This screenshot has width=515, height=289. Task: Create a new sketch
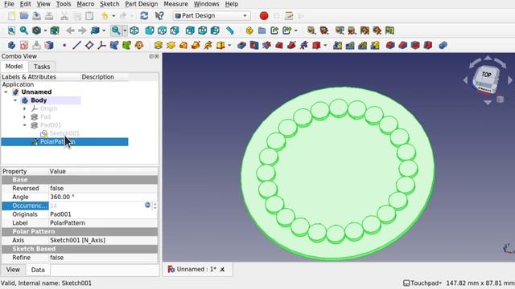click(x=24, y=45)
